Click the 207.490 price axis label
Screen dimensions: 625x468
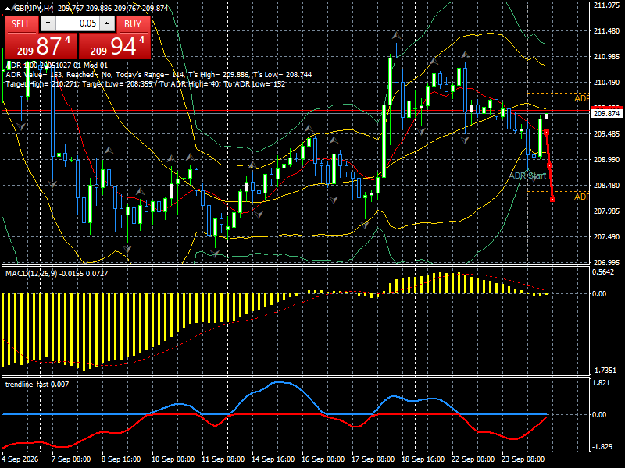(x=606, y=237)
